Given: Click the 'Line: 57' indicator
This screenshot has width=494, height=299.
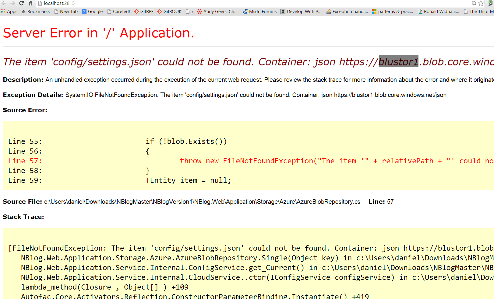Looking at the screenshot, I should (381, 202).
